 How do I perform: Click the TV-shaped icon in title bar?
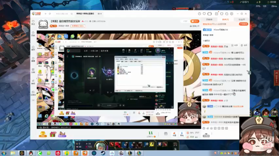(x=210, y=14)
